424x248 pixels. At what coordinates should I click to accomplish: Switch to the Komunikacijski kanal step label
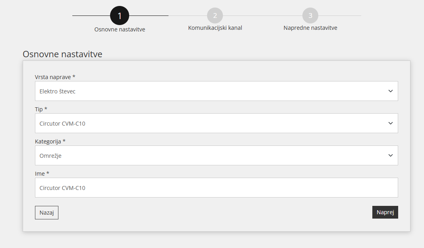(215, 28)
